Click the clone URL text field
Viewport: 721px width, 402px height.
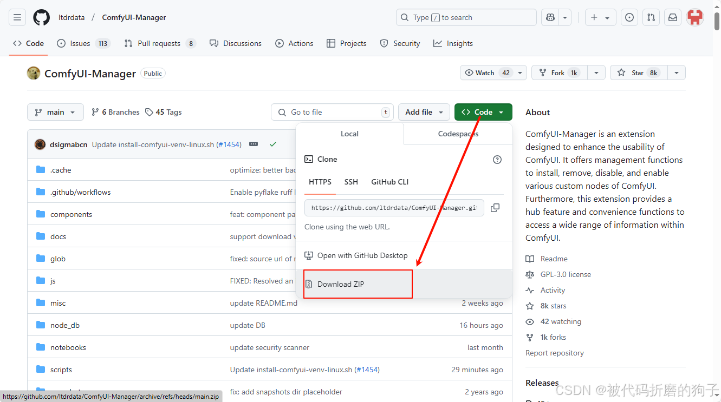click(x=394, y=208)
